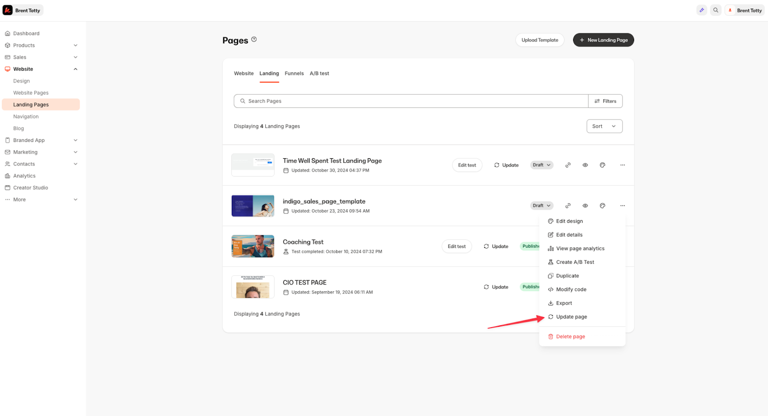Open Design under Website
The width and height of the screenshot is (768, 416).
pos(22,81)
